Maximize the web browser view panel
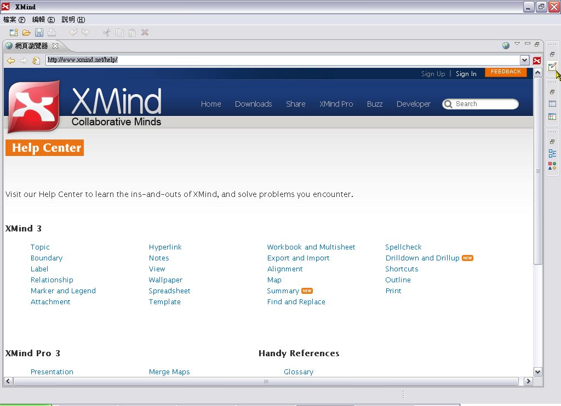 tap(537, 44)
